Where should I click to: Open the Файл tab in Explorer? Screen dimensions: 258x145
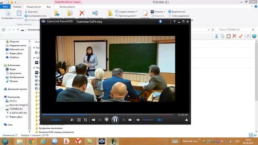(5, 6)
